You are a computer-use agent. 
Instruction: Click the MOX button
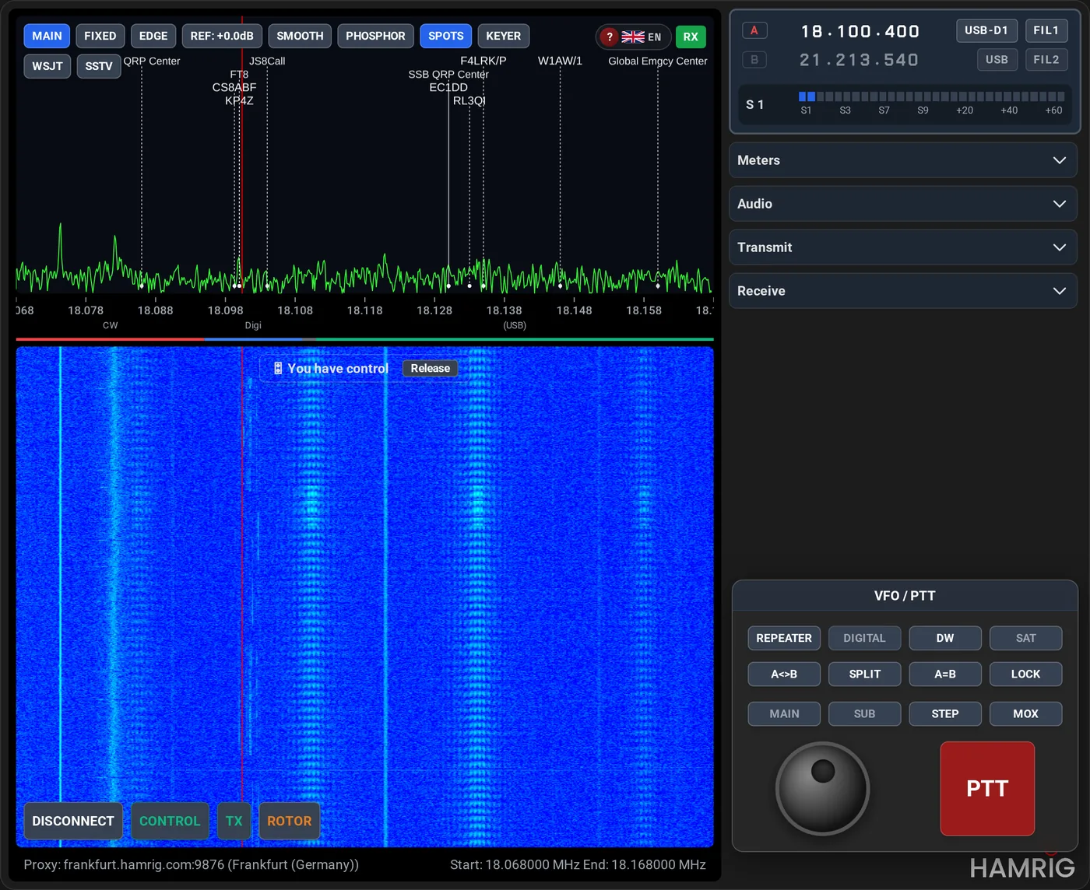(1025, 713)
